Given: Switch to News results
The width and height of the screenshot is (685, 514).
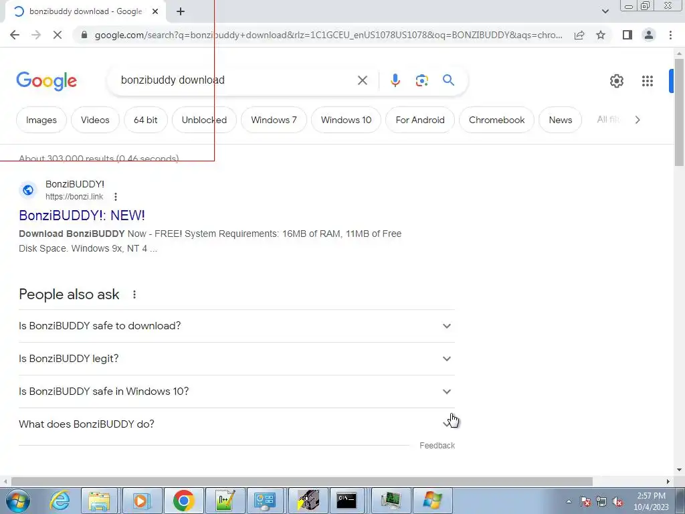Looking at the screenshot, I should [561, 120].
